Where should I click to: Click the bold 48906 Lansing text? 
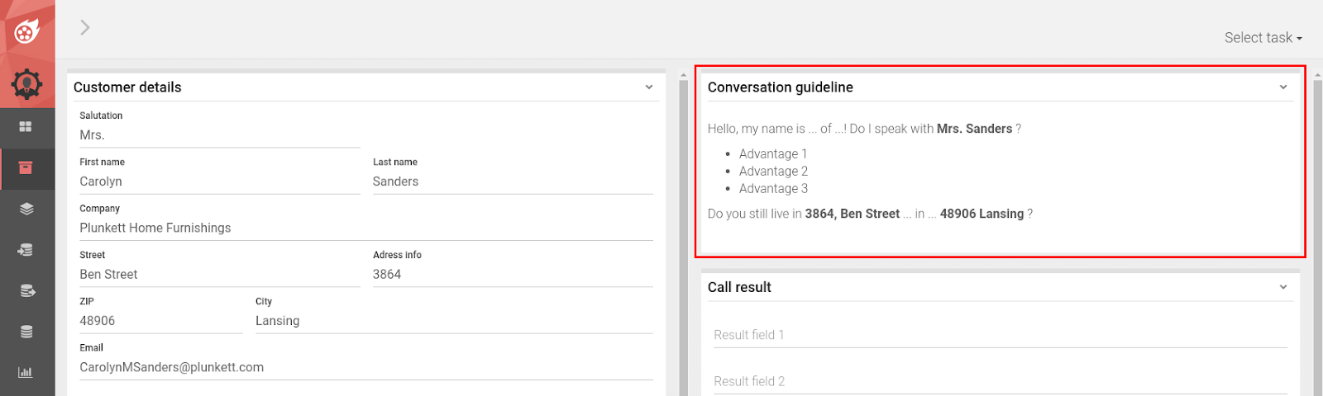coord(982,214)
